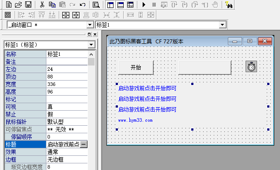
Task: Click the make same width icon
Action: click(x=130, y=15)
